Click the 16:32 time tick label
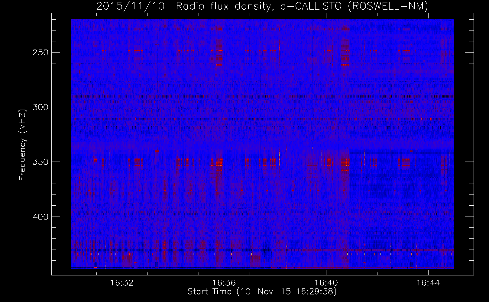 coord(122,283)
